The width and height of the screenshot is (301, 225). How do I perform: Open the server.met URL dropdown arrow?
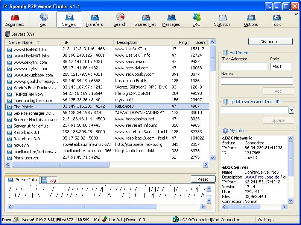click(291, 110)
